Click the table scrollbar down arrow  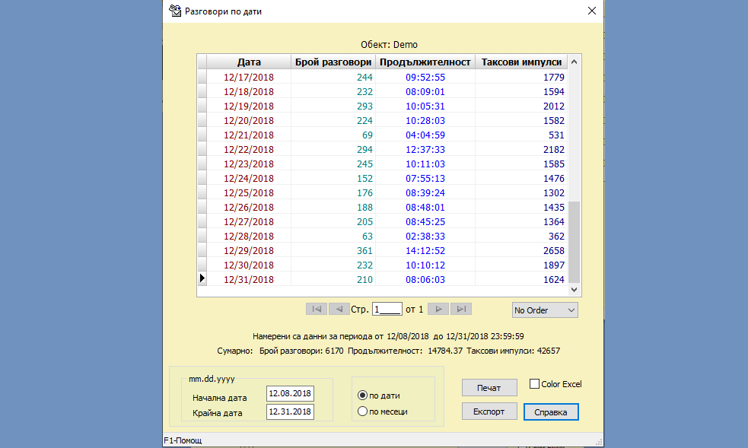[575, 289]
